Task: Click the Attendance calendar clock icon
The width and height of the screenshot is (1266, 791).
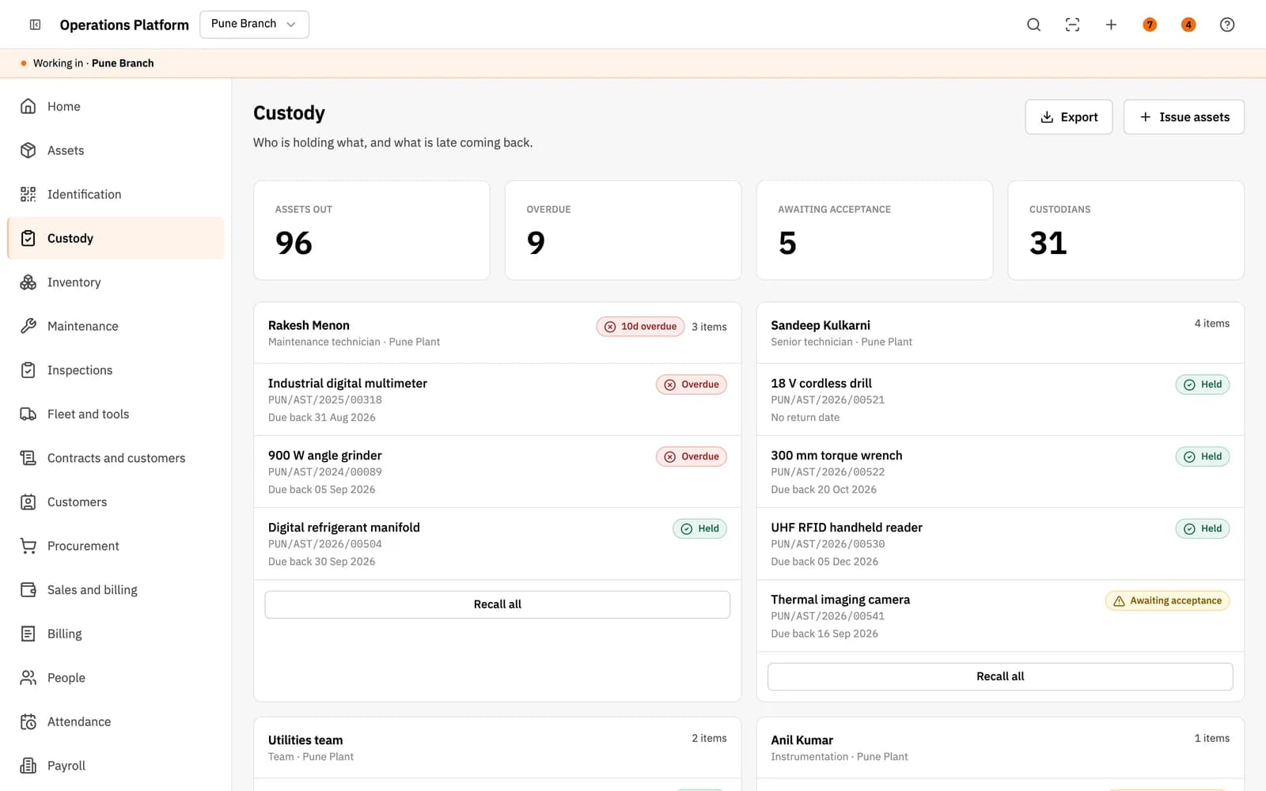Action: [x=28, y=721]
